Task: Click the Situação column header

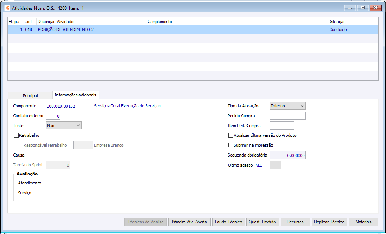Action: [353, 22]
